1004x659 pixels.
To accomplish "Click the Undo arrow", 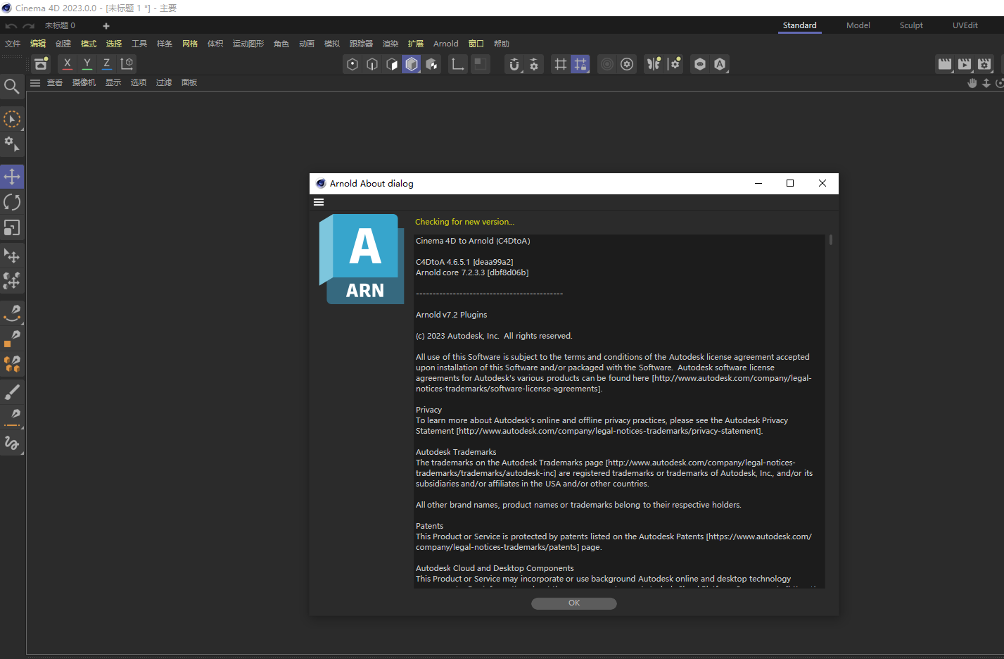I will pos(11,26).
